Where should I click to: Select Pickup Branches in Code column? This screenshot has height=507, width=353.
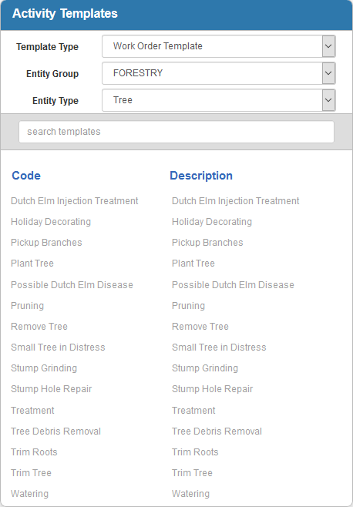[46, 243]
